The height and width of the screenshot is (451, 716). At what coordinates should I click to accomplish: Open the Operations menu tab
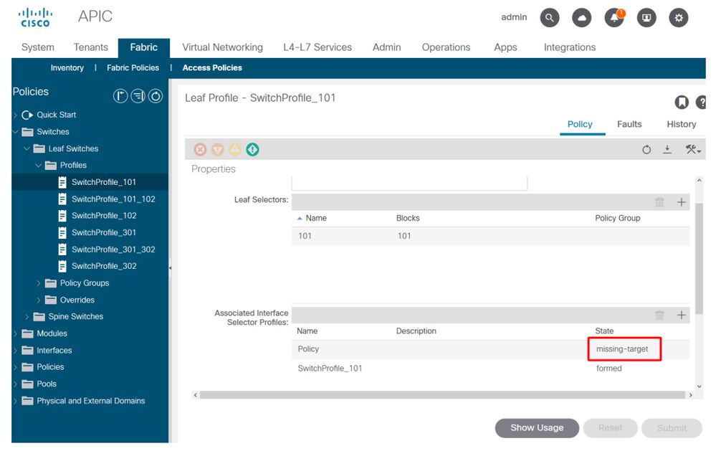point(446,47)
